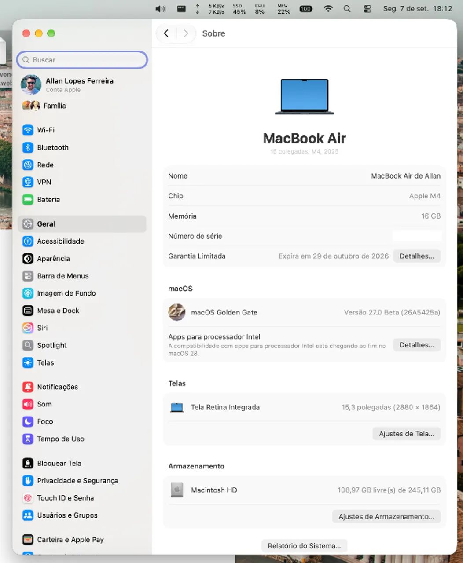Click the Buscar search field
Viewport: 463px width, 563px height.
(x=82, y=60)
